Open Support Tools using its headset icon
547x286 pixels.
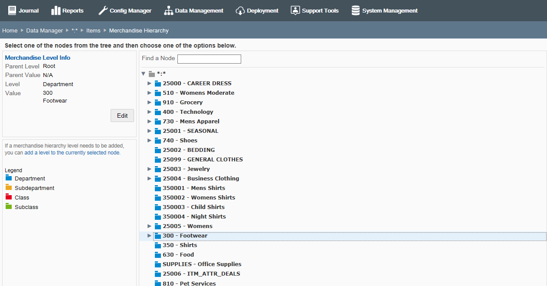tap(295, 10)
